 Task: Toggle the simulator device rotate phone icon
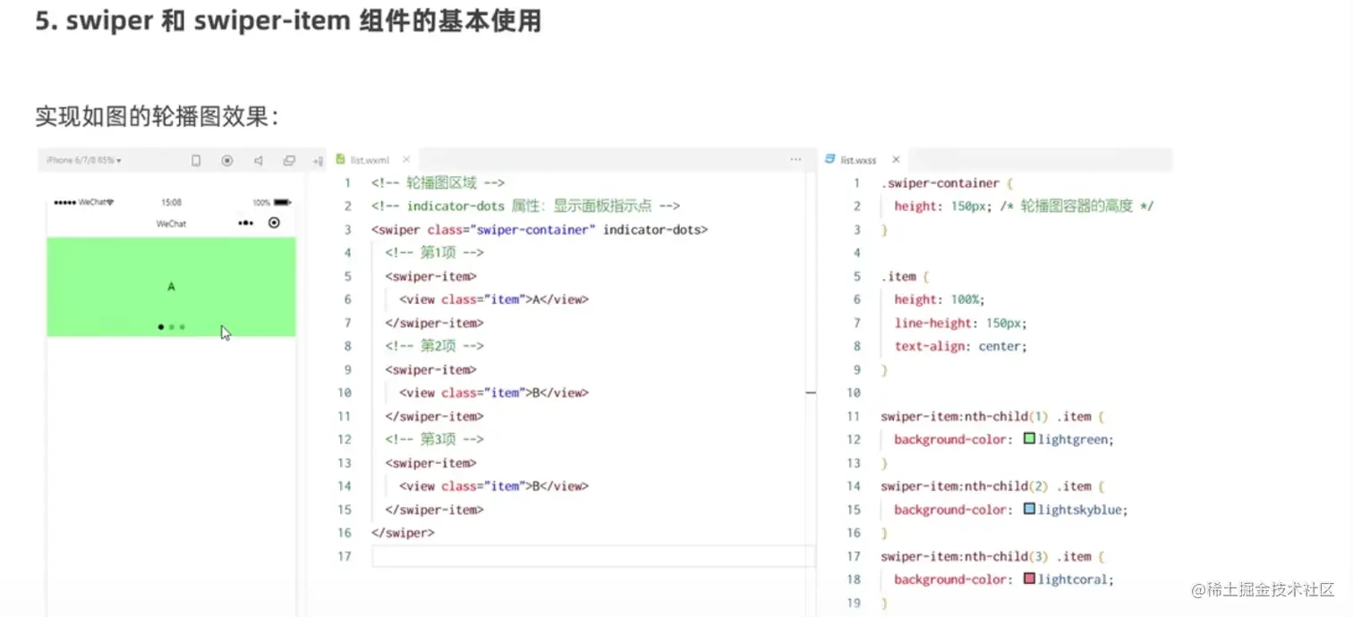pos(196,161)
